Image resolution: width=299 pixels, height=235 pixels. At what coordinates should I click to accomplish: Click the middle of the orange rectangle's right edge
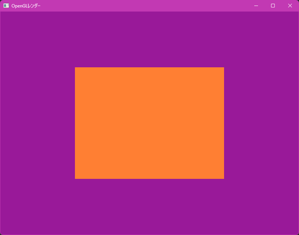pyautogui.click(x=223, y=123)
